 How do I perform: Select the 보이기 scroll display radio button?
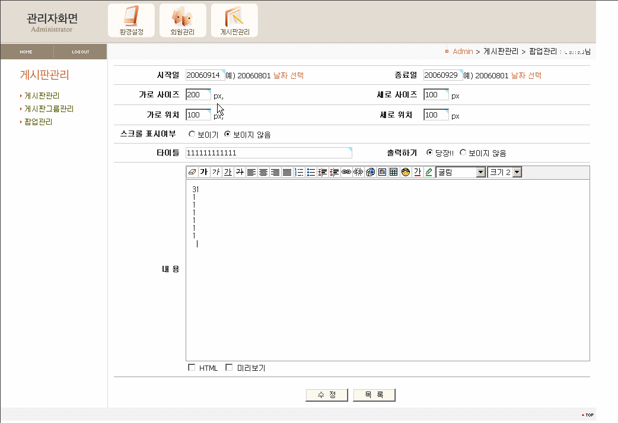pos(192,135)
